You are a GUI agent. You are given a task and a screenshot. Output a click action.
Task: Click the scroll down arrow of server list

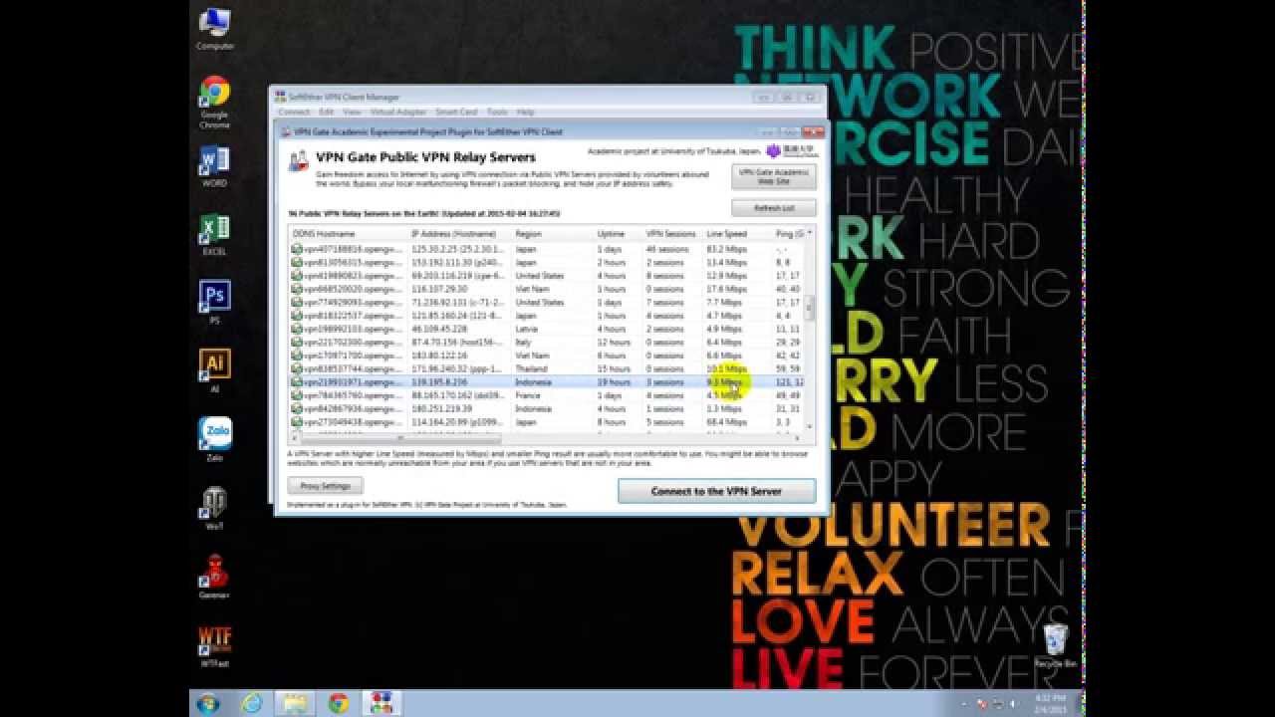[809, 426]
